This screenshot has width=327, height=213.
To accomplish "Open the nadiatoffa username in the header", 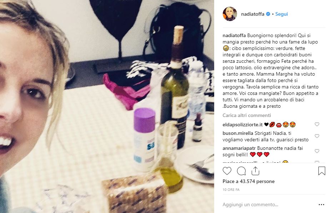I will (x=252, y=14).
